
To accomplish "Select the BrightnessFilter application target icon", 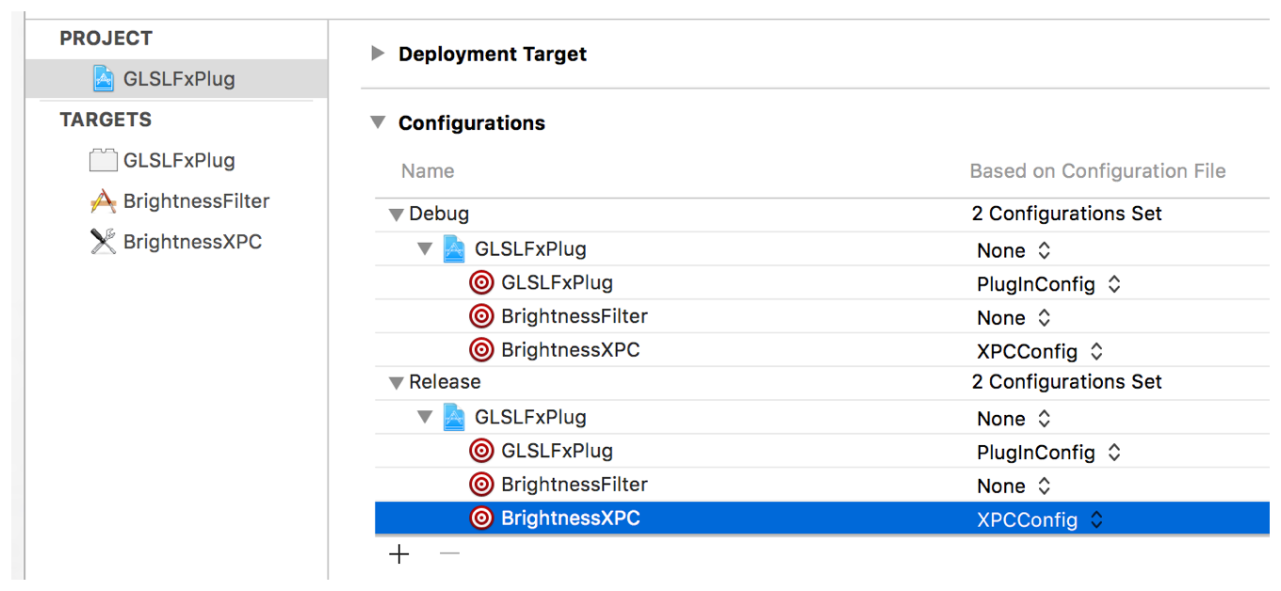I will [x=104, y=201].
